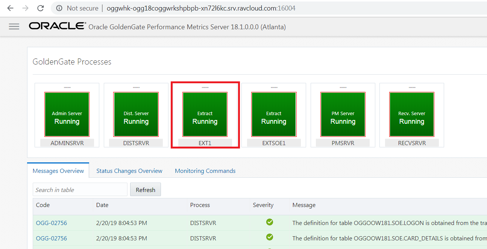View site info Not secure icon

tap(59, 8)
